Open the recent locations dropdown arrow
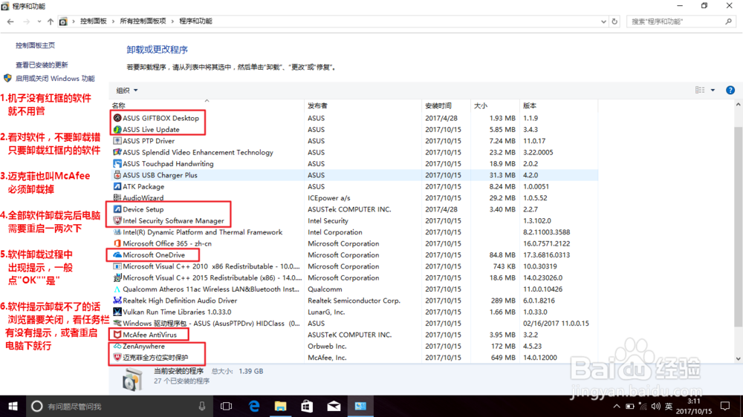743x417 pixels. coord(39,22)
